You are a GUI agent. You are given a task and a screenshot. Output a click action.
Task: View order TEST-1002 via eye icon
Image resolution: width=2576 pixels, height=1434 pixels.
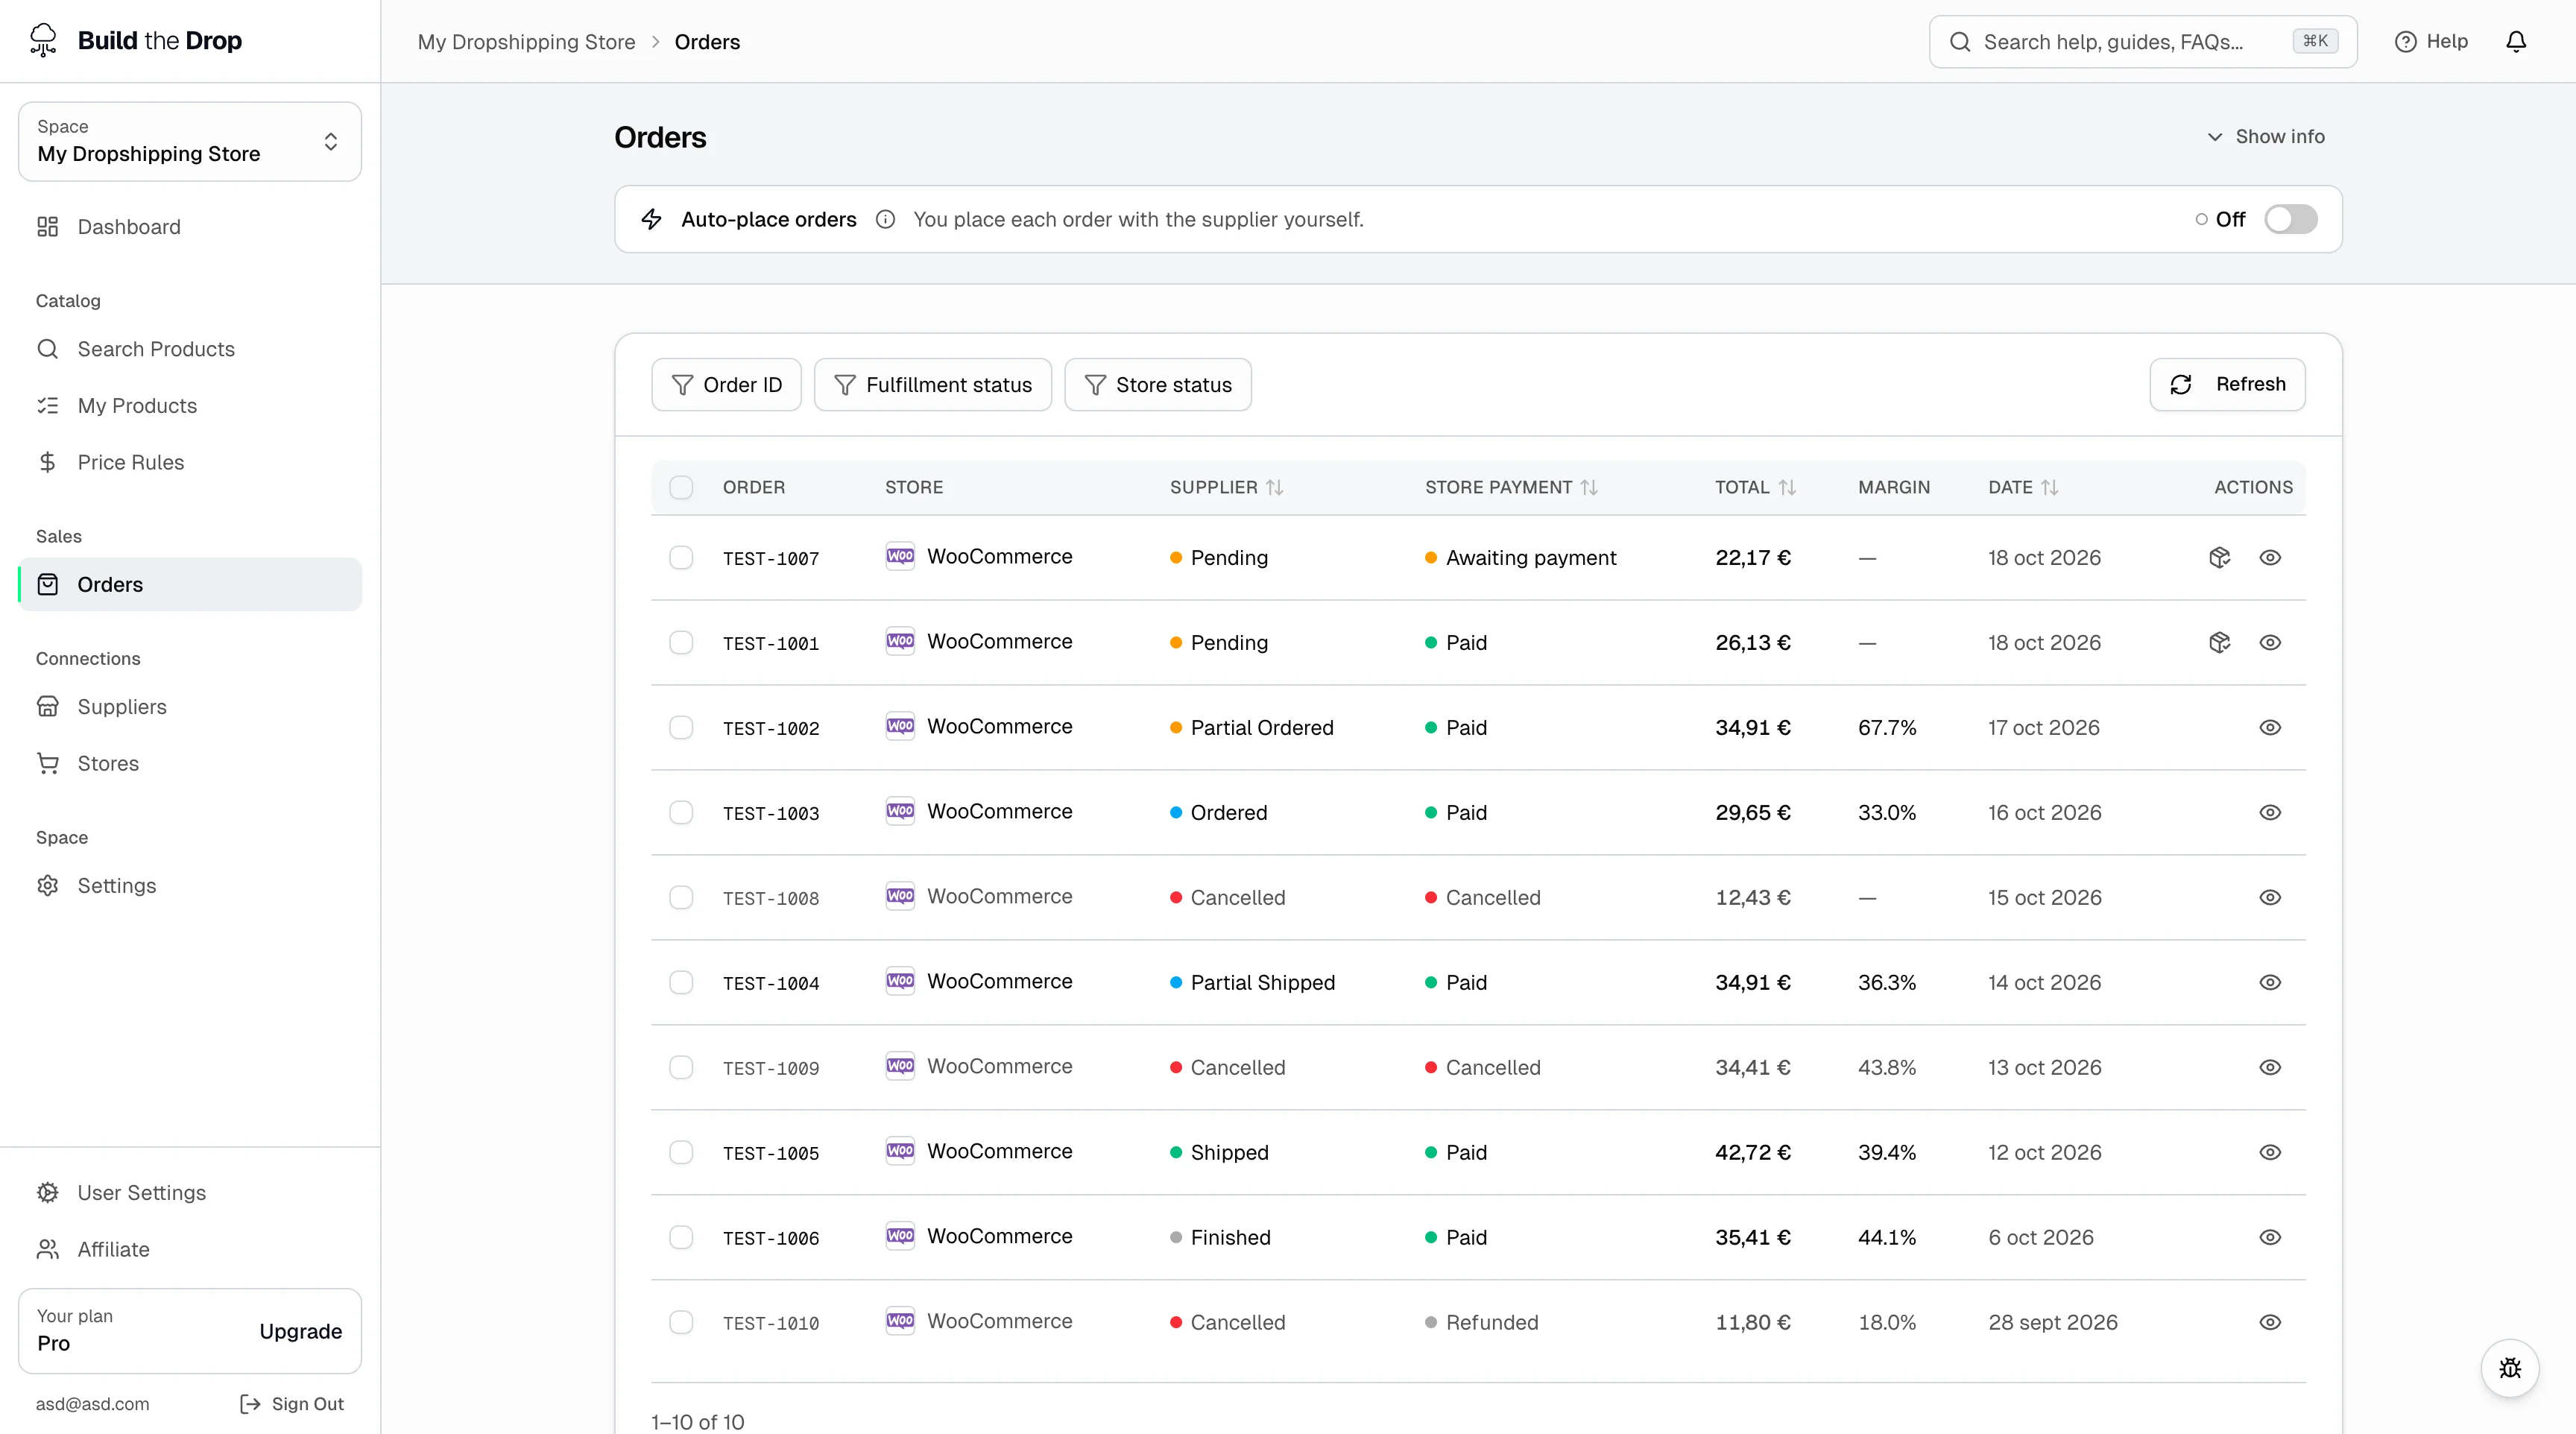[2270, 727]
